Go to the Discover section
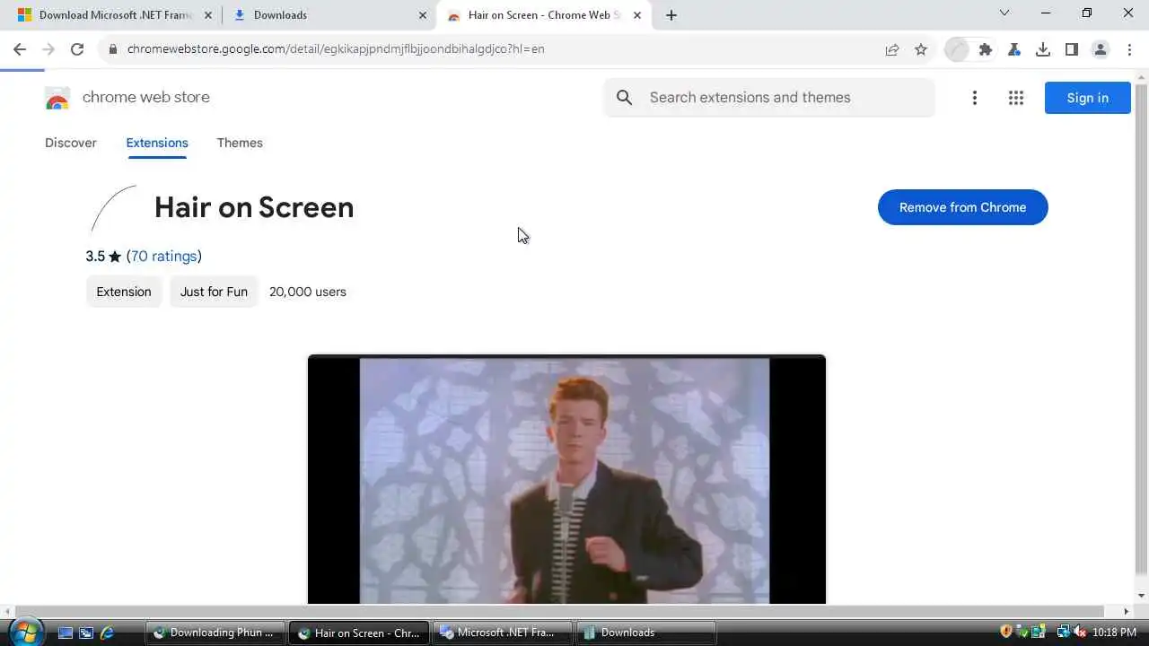 [x=71, y=143]
